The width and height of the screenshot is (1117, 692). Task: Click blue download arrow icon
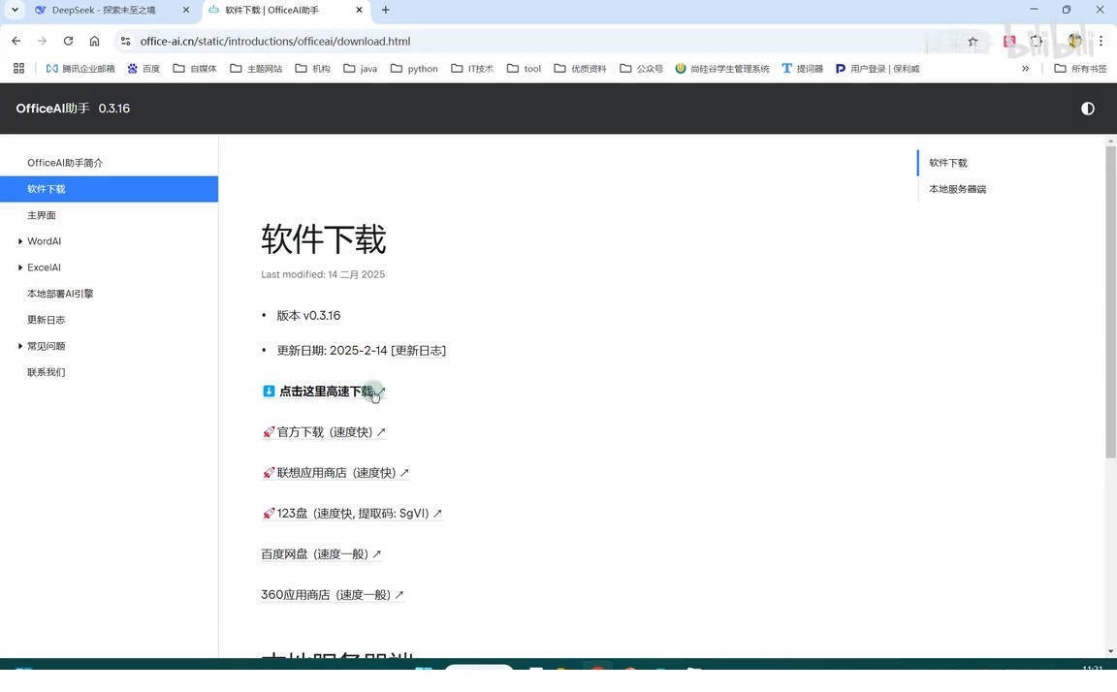pyautogui.click(x=269, y=391)
